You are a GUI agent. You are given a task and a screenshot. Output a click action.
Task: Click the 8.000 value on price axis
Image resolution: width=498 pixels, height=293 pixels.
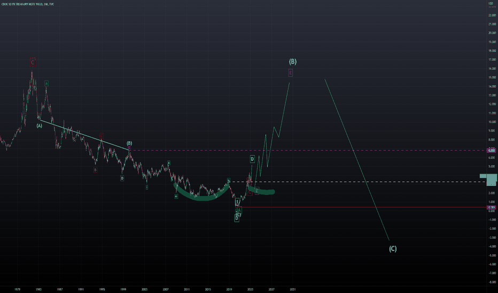coord(492,140)
